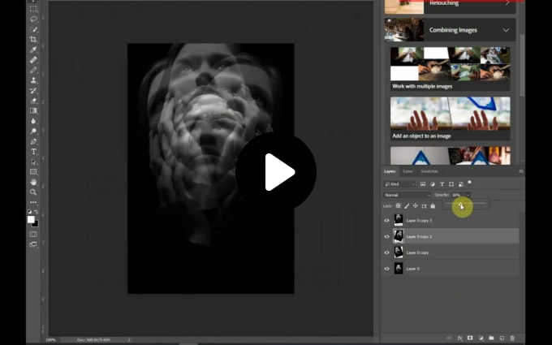Toggle layer filtering on/off switch
Viewport: 552px width, 345px height.
point(469,183)
